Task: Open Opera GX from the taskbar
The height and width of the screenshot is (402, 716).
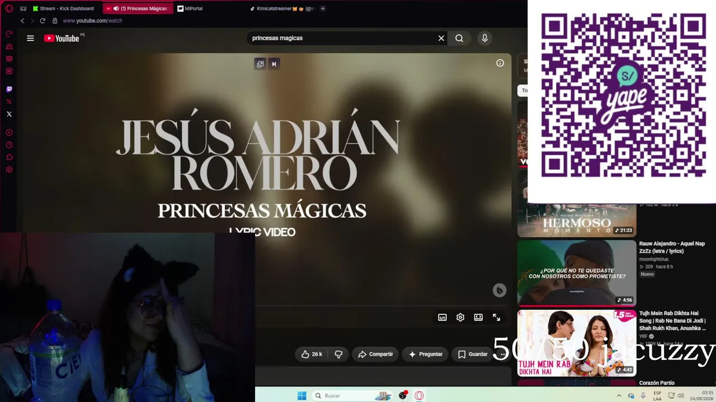Action: click(419, 395)
